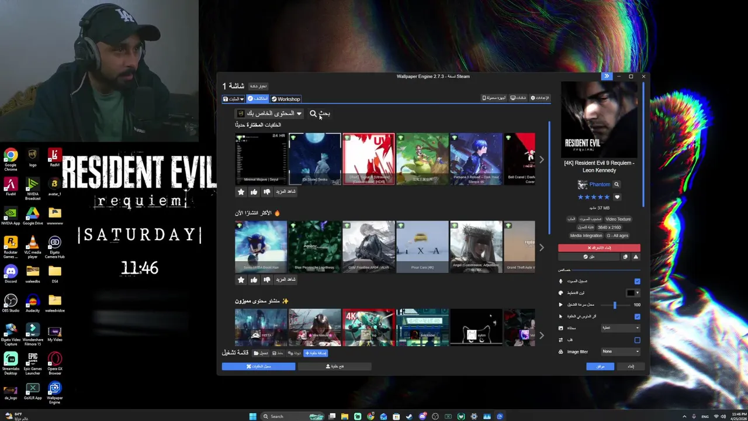This screenshot has height=421, width=748.
Task: Select the Dr. Stone Senku wallpaper
Action: pyautogui.click(x=314, y=159)
